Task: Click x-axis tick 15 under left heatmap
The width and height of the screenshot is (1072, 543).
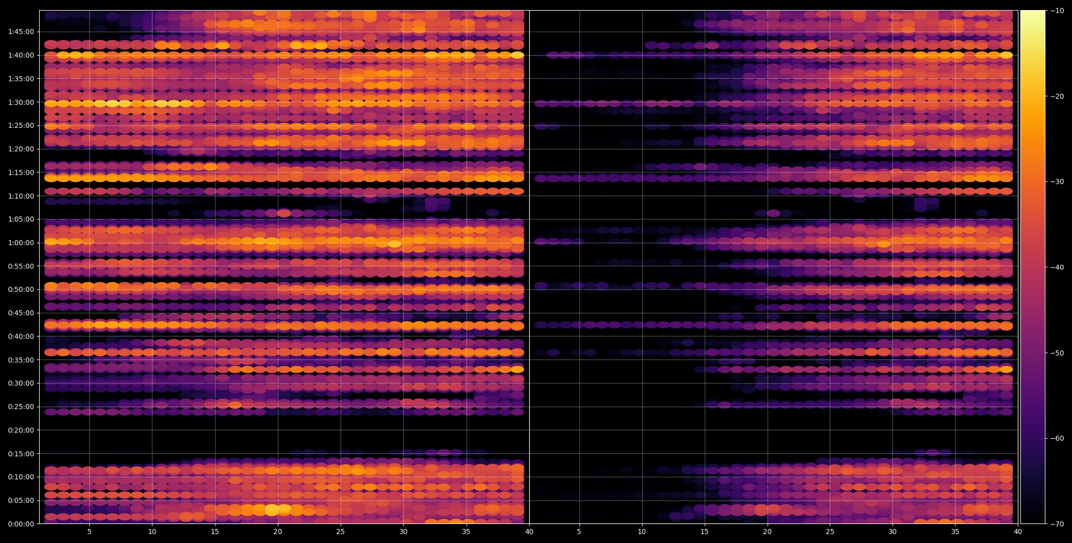Action: (x=215, y=532)
